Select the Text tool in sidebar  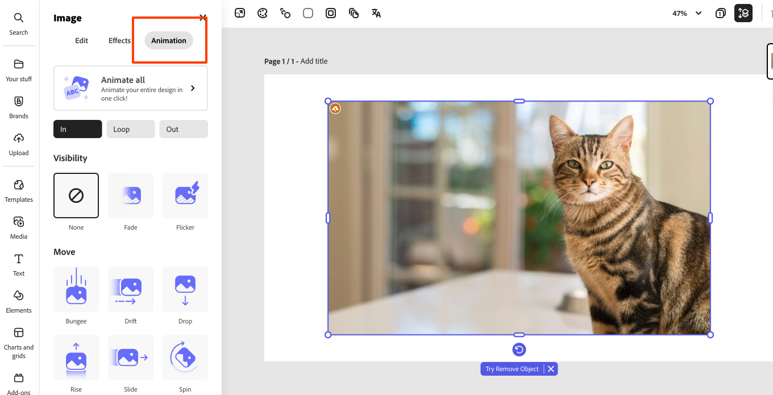tap(19, 265)
